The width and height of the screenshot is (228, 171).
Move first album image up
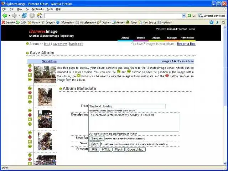(x=30, y=66)
